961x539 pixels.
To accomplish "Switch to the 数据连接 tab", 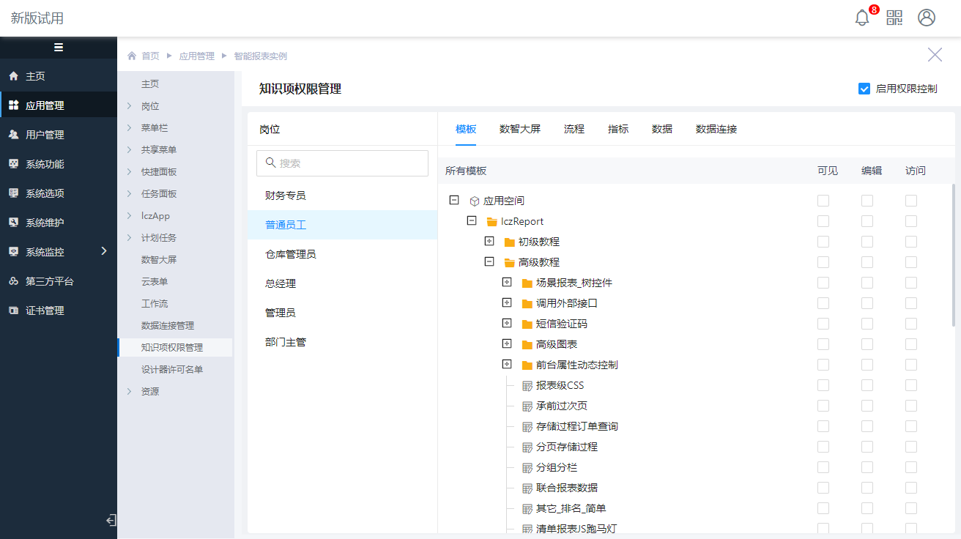I will [716, 129].
